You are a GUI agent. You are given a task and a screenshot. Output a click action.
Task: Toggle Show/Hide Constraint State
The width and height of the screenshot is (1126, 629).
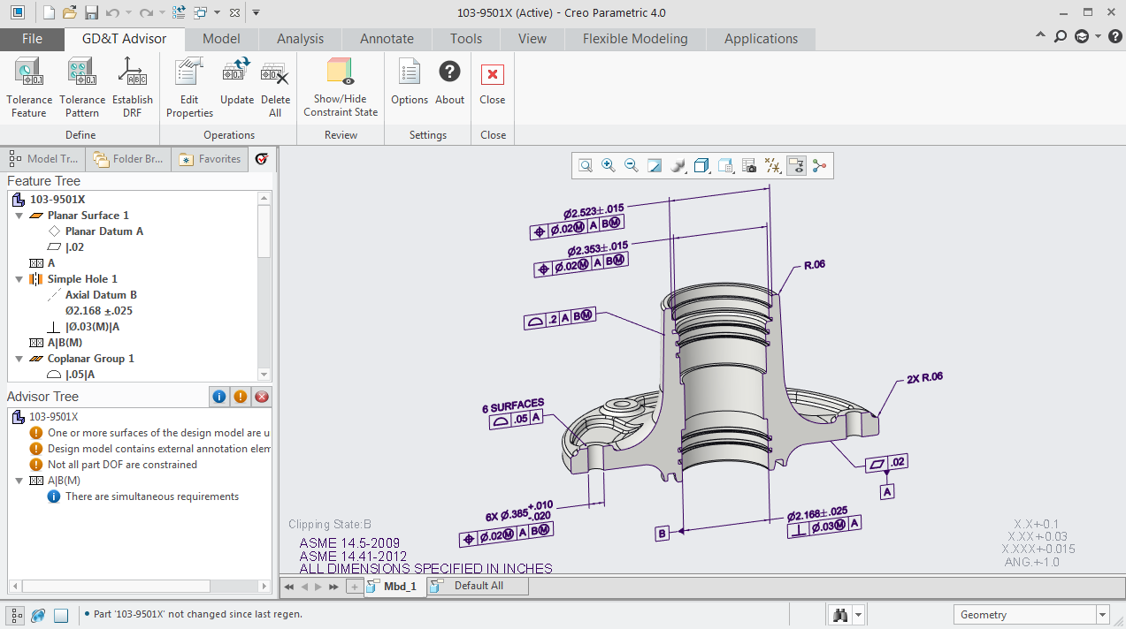click(x=340, y=86)
